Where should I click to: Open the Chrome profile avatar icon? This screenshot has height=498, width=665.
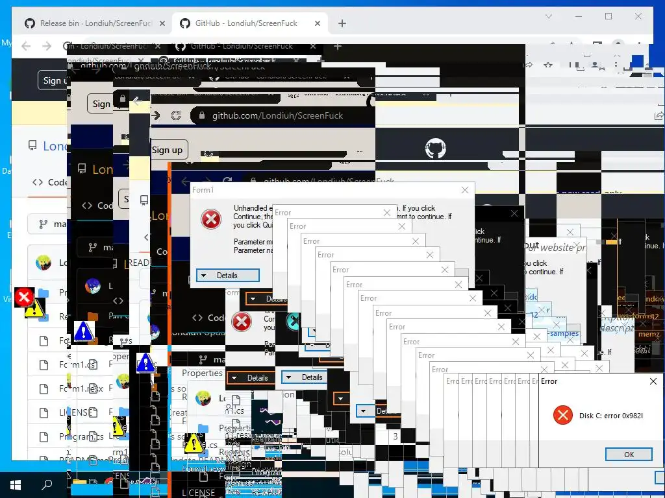(x=595, y=65)
